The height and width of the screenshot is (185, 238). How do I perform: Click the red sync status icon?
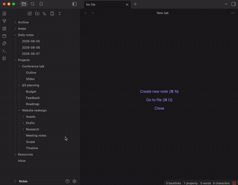coord(234,183)
